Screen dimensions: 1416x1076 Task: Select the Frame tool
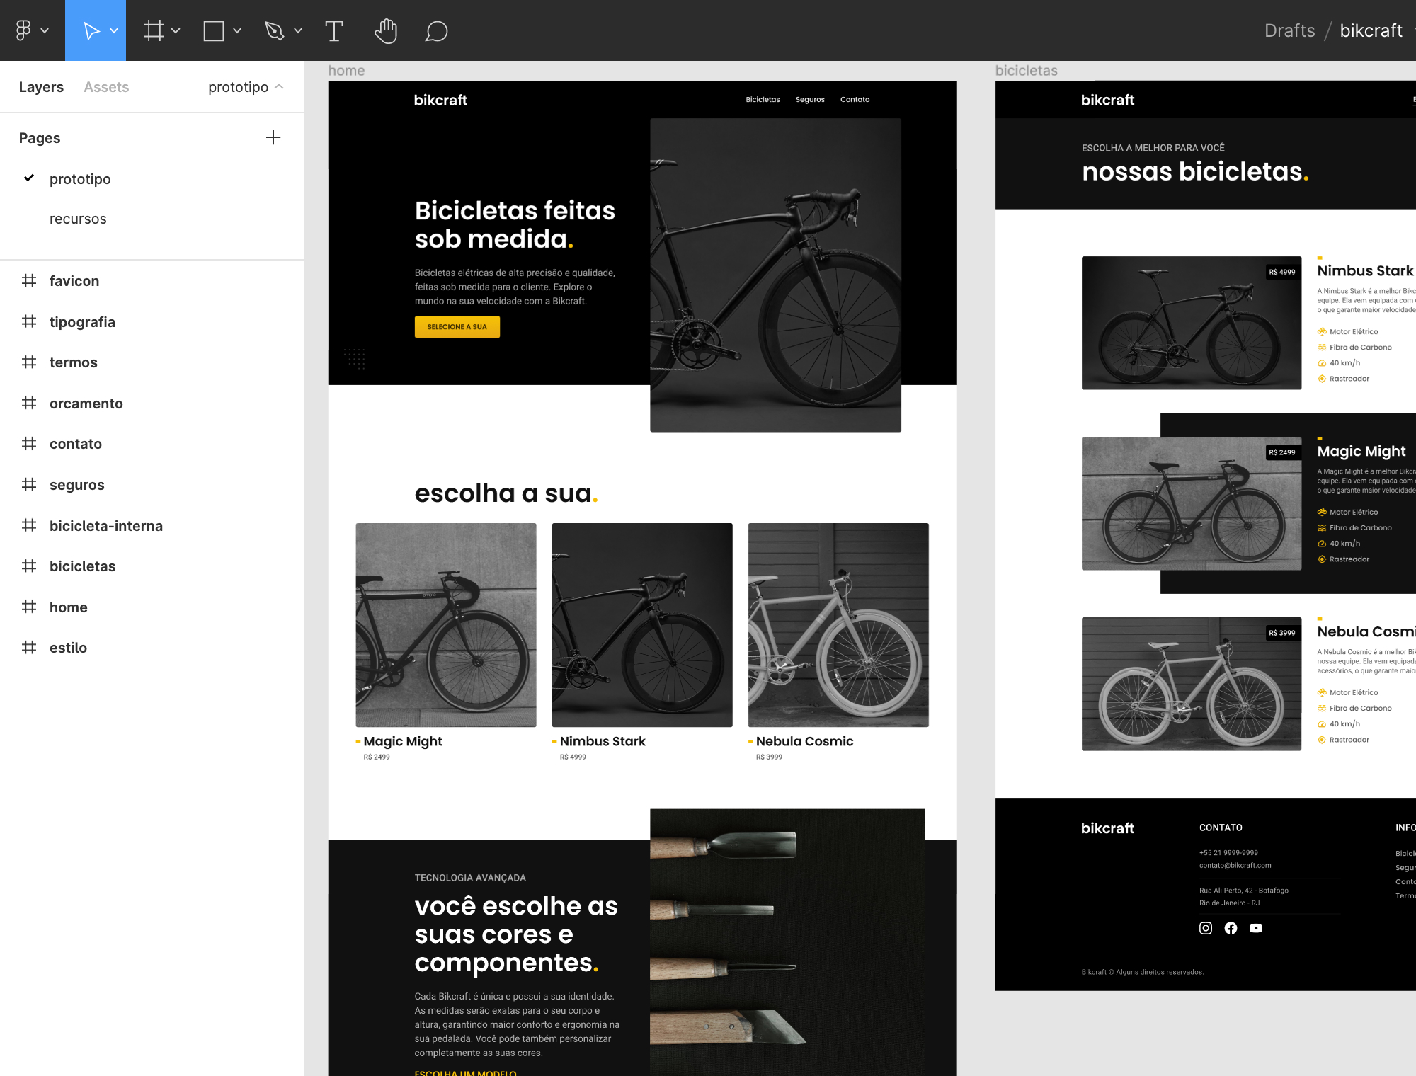pos(154,30)
